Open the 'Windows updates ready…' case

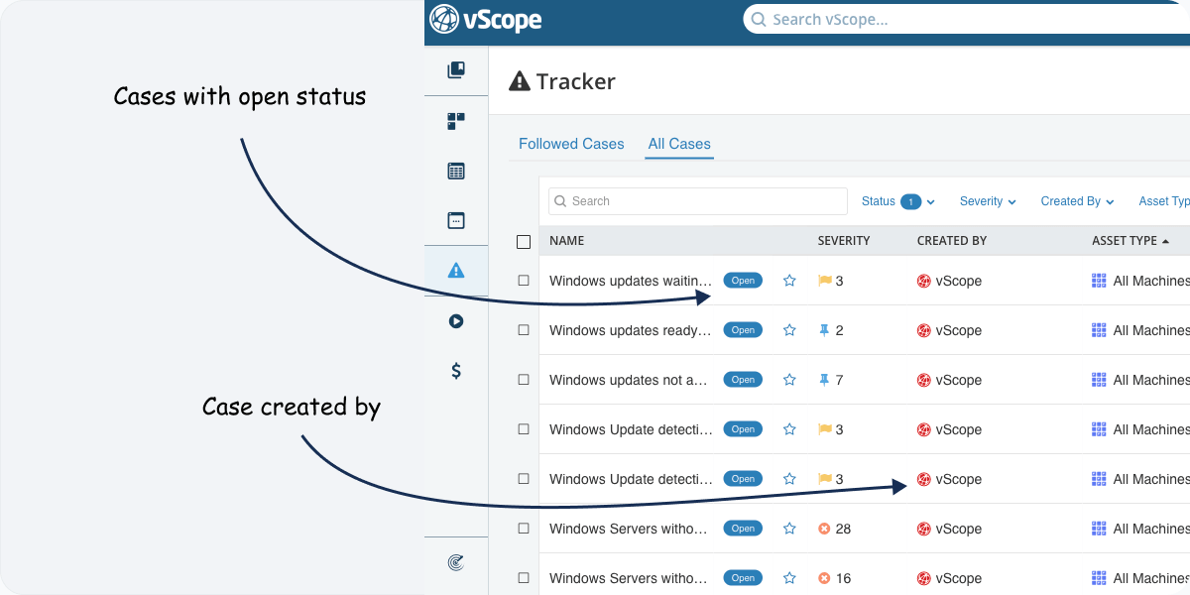point(631,330)
